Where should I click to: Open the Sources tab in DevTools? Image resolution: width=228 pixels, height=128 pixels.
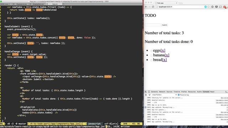click(x=170, y=92)
